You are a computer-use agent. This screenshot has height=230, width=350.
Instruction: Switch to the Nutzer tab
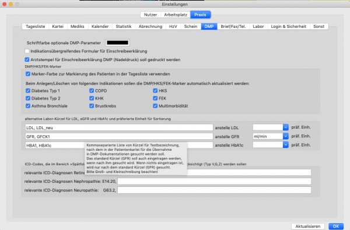(150, 15)
